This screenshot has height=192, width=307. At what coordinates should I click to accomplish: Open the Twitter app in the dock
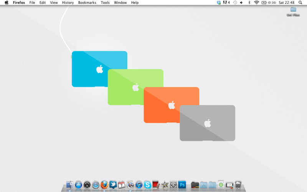tap(113, 185)
